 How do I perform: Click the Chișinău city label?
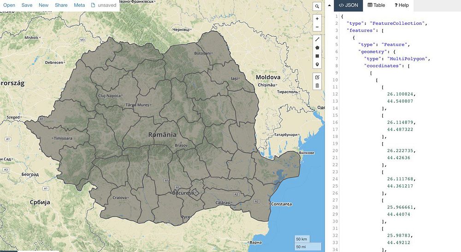[x=266, y=85]
